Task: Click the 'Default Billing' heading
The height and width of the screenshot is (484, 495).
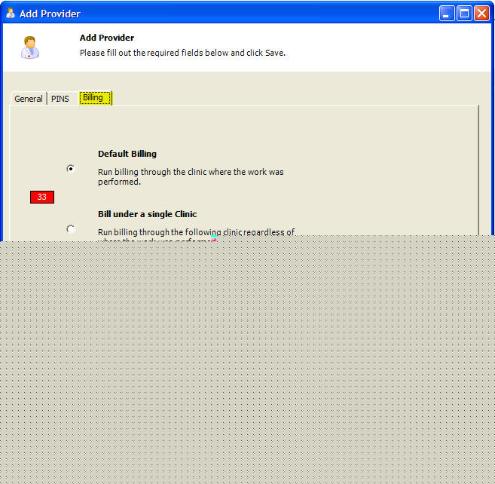Action: pyautogui.click(x=127, y=154)
